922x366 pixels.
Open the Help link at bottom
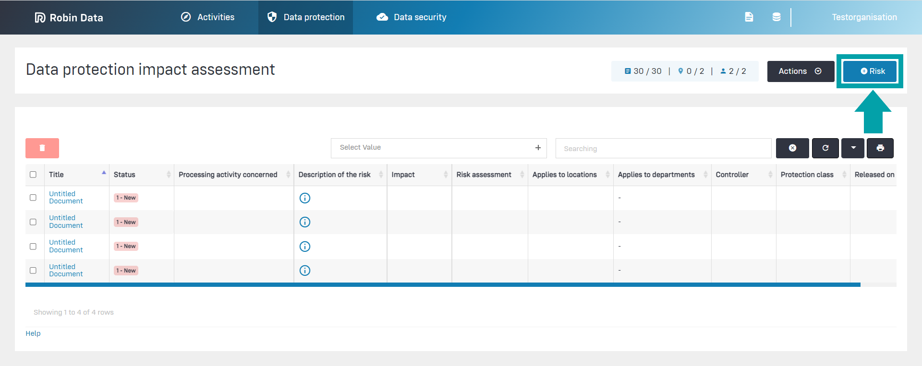click(x=33, y=333)
